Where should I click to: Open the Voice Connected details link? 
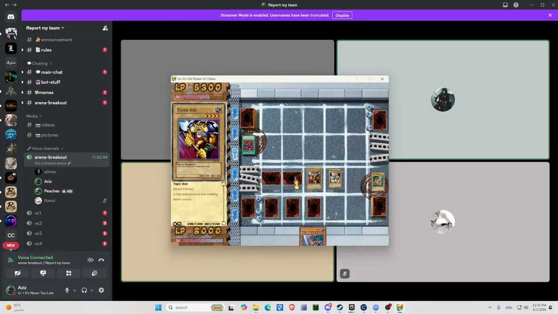point(35,258)
